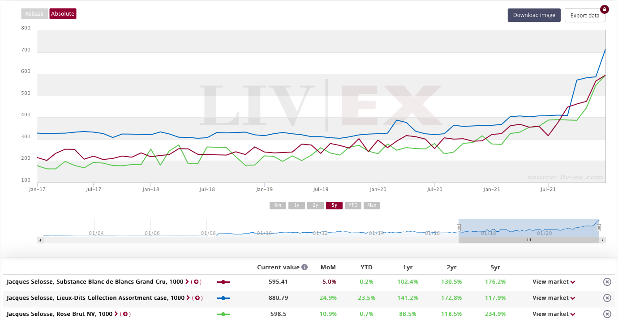Click the red chevron after Lieux-Dits Collection Assortment
The width and height of the screenshot is (618, 323).
click(x=188, y=298)
